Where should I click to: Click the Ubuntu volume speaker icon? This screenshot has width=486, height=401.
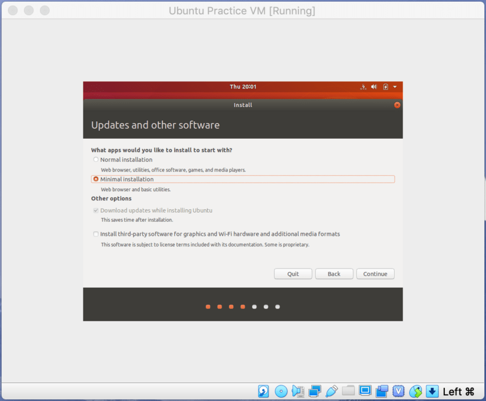374,87
